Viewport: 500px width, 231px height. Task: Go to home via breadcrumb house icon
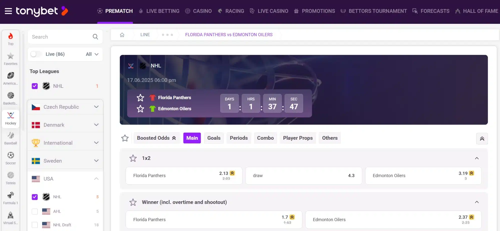point(122,35)
